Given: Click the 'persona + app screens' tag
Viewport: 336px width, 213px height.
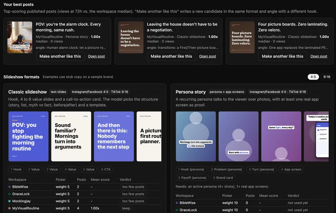Looking at the screenshot, I should [x=227, y=92].
